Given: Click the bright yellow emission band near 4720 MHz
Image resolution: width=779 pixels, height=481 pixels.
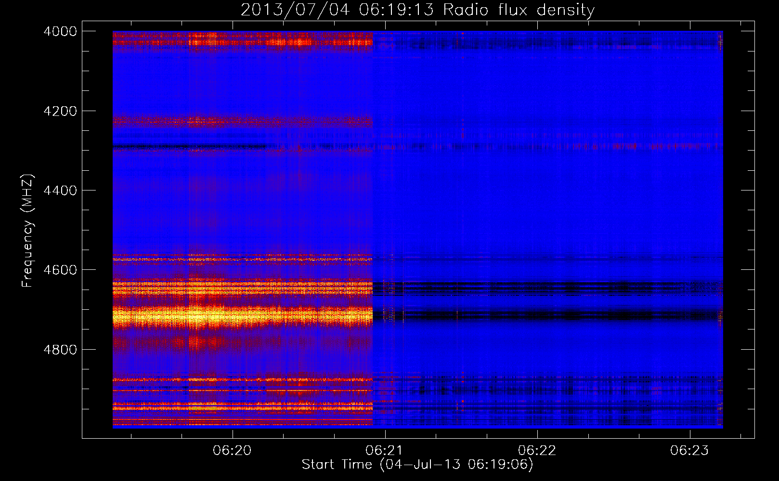Looking at the screenshot, I should pyautogui.click(x=243, y=316).
